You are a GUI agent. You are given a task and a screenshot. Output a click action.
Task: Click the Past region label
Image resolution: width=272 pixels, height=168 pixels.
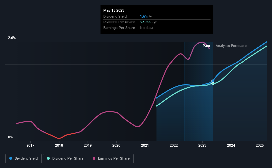[206, 46]
